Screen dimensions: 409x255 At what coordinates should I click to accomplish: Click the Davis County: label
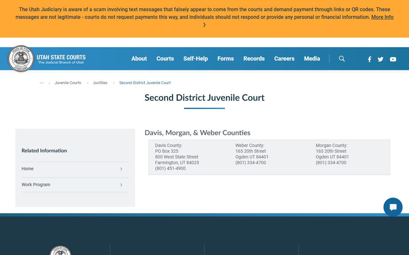coord(169,145)
